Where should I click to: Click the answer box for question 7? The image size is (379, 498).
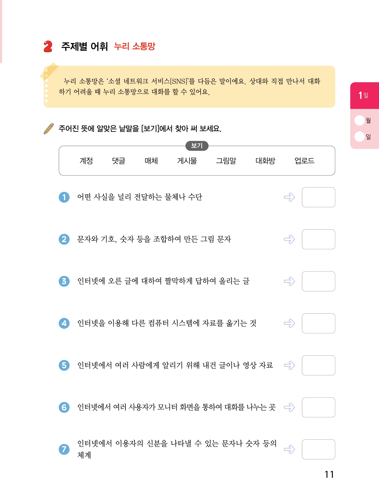318,449
